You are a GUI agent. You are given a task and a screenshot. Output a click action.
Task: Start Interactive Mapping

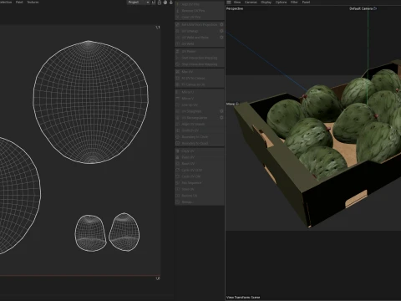point(200,58)
